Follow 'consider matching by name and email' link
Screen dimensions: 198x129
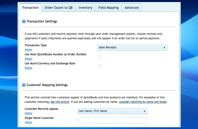[143, 102]
